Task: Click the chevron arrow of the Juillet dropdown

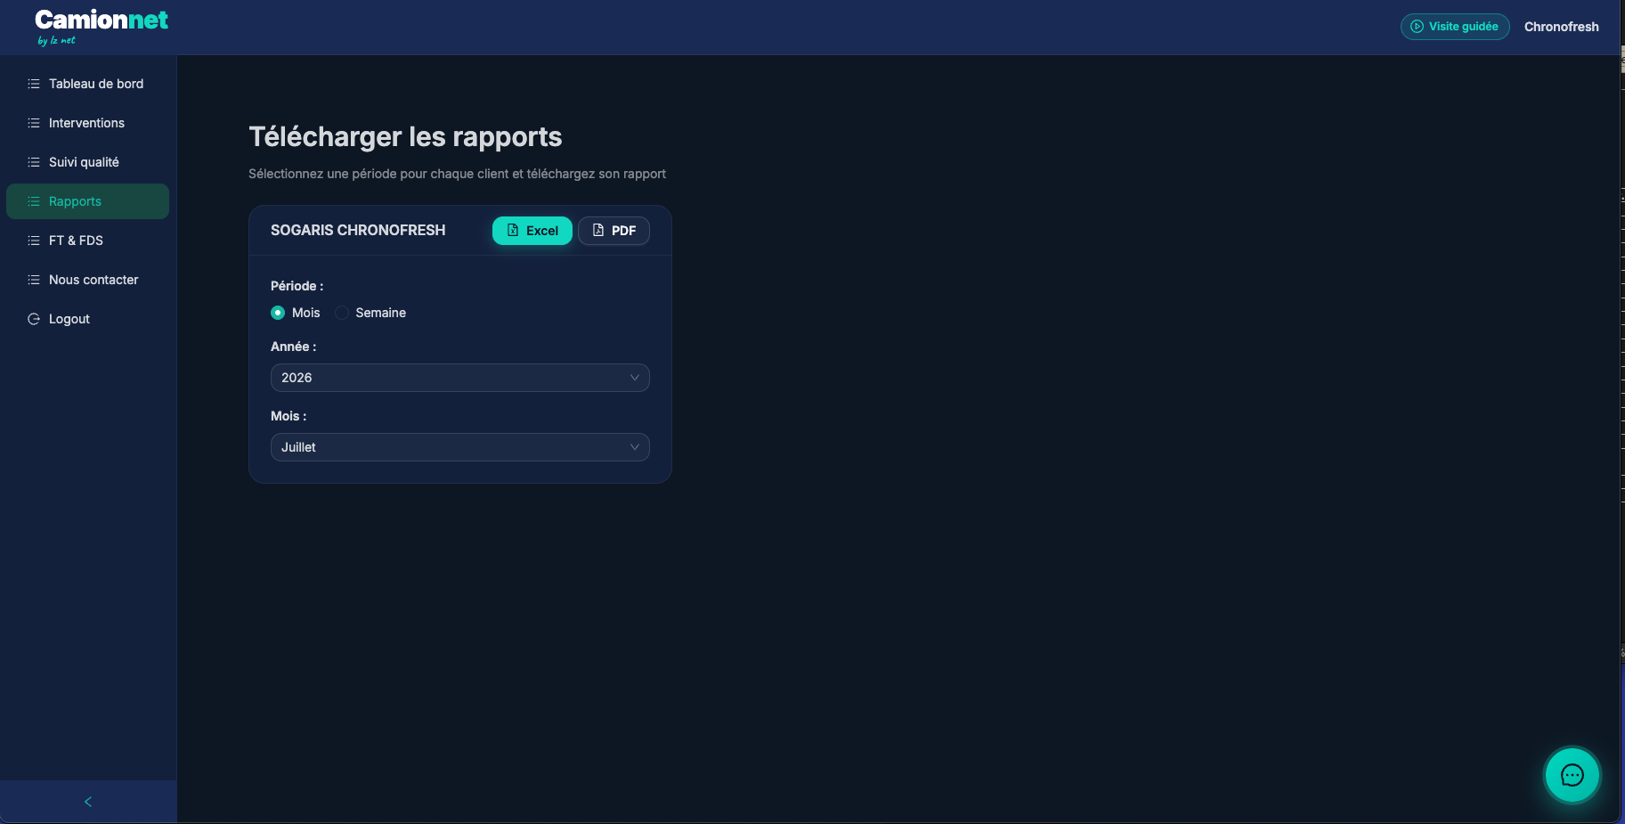Action: pyautogui.click(x=635, y=447)
